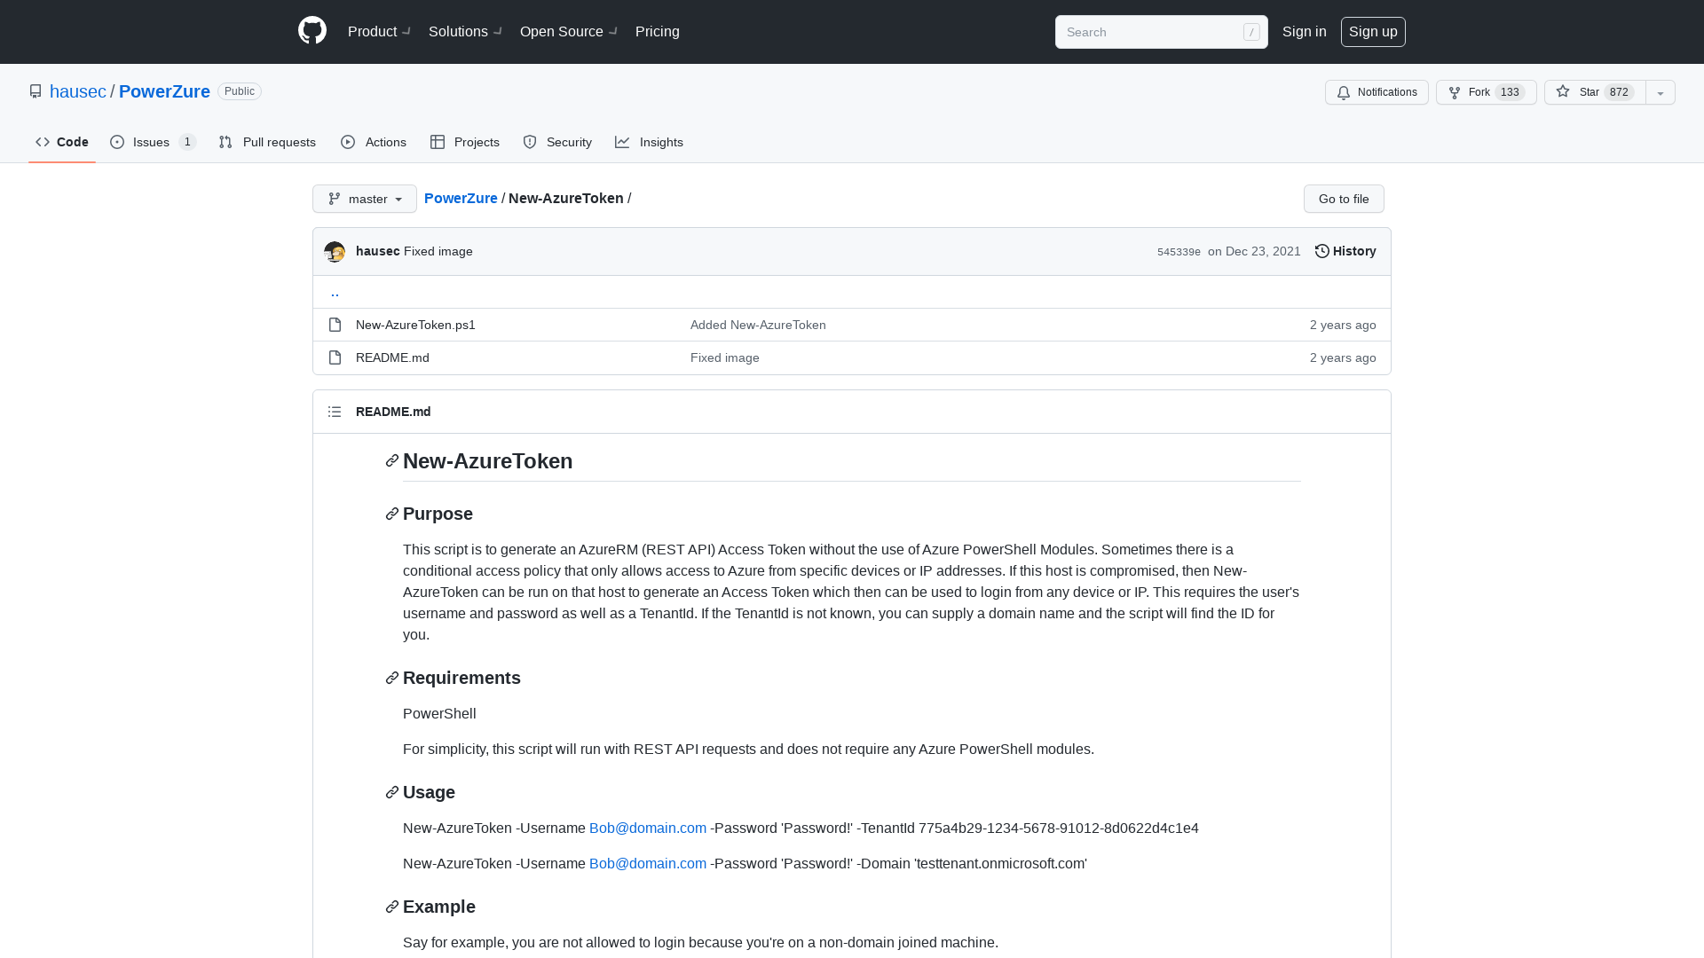Click the Go to file button
This screenshot has width=1704, height=958.
coord(1344,199)
